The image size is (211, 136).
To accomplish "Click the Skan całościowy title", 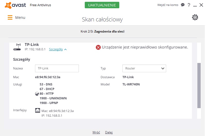I will pos(102,19).
